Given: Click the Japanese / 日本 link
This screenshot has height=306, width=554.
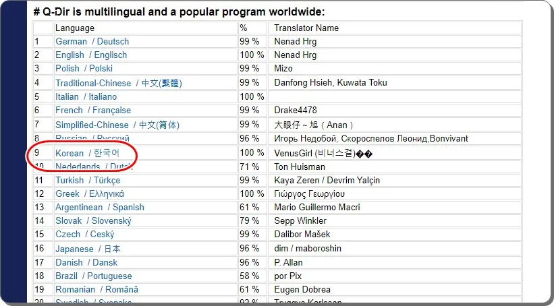Looking at the screenshot, I should coord(88,249).
